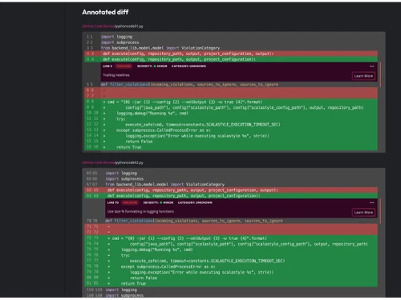Click 'import subprocess' on line 66
The width and height of the screenshot is (401, 300).
coord(124,179)
